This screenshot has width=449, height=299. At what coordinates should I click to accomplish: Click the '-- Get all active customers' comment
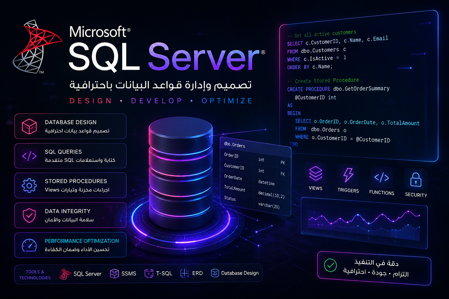tap(322, 34)
